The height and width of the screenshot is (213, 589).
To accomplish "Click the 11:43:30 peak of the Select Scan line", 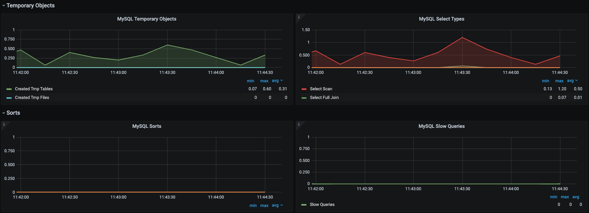I will pyautogui.click(x=462, y=38).
